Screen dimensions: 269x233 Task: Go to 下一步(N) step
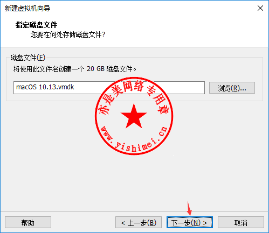190,222
